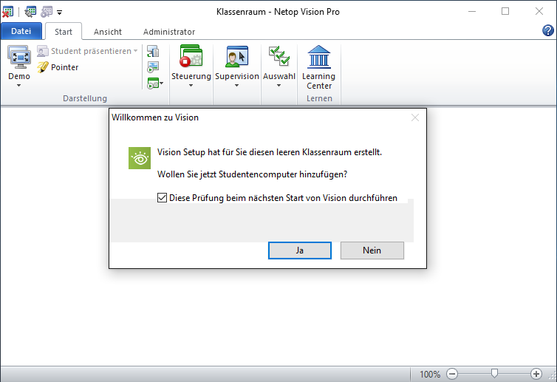
Task: Click the blue help question mark
Action: (x=548, y=31)
